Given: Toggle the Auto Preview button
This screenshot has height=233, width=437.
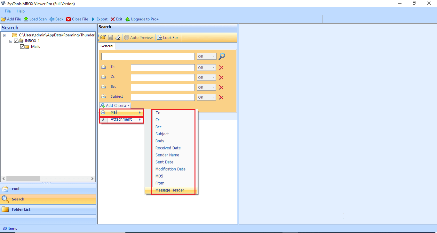Looking at the screenshot, I should point(139,38).
